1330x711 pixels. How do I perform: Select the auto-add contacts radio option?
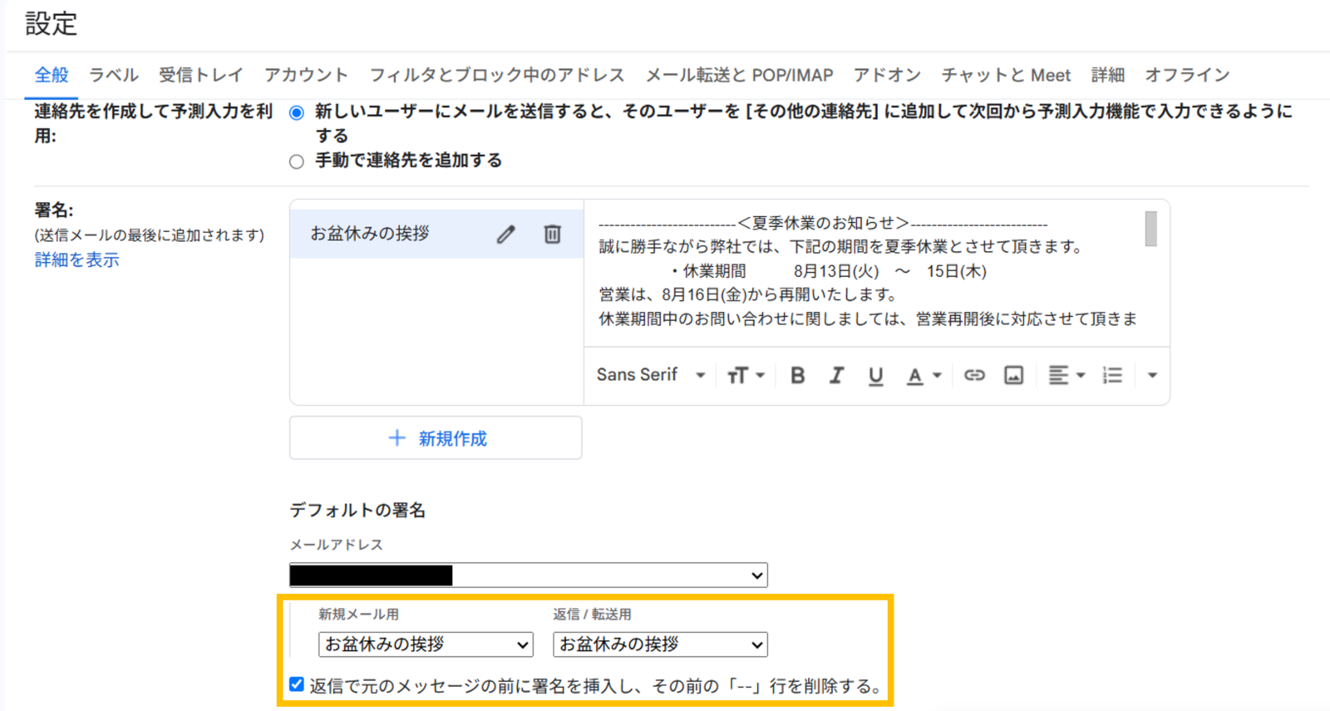coord(297,113)
